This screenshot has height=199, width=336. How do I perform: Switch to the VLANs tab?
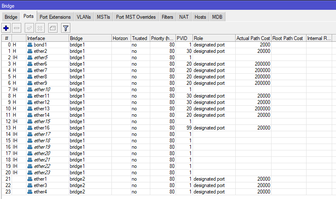click(84, 17)
